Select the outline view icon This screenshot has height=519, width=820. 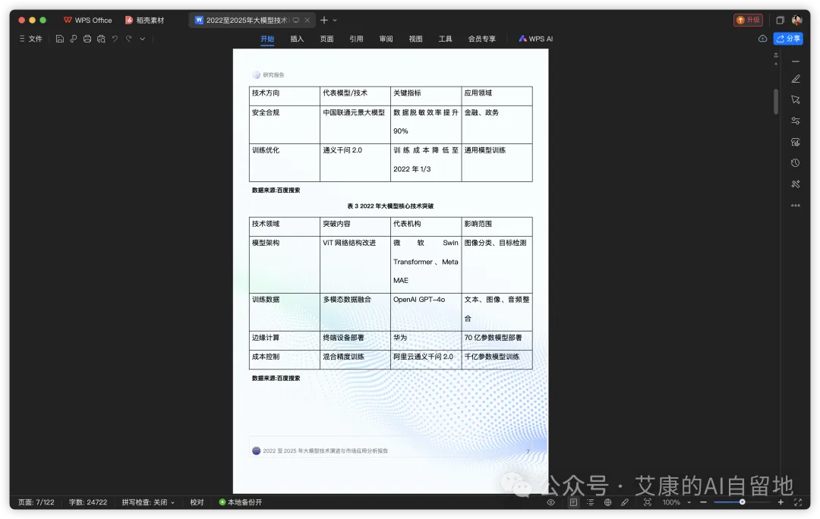pyautogui.click(x=591, y=502)
